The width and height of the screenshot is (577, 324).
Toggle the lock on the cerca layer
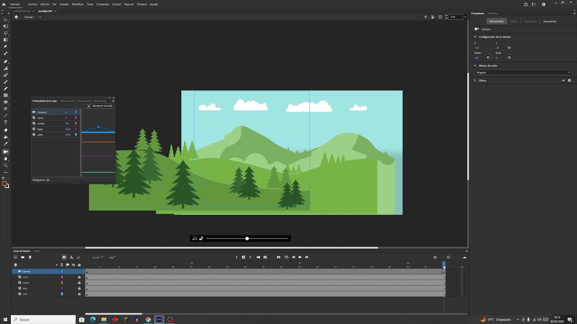(x=79, y=277)
